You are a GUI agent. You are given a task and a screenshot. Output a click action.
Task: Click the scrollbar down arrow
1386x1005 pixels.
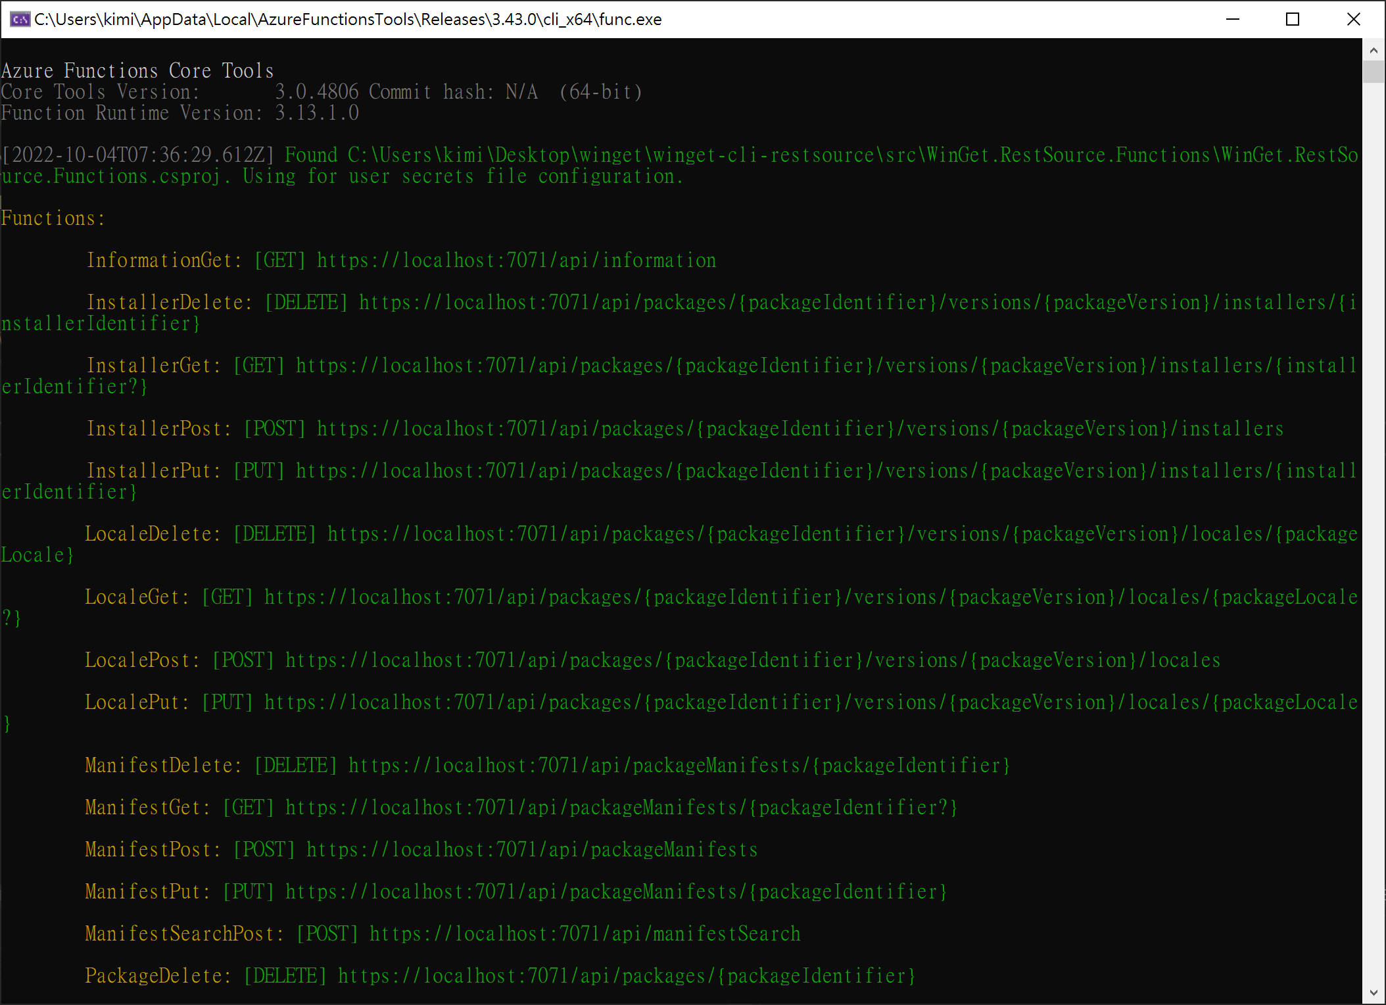(x=1373, y=993)
